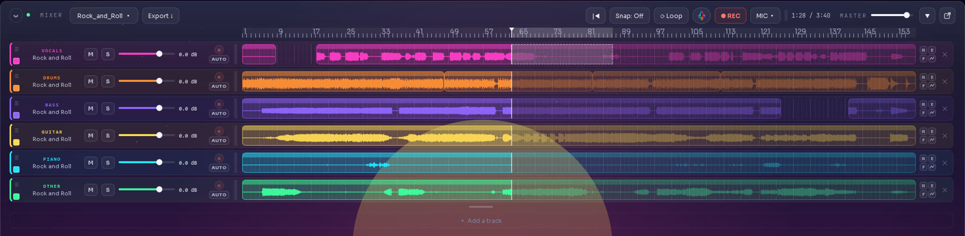965x236 pixels.
Task: Collapse the mixer with the chevron button
Action: coord(16,16)
